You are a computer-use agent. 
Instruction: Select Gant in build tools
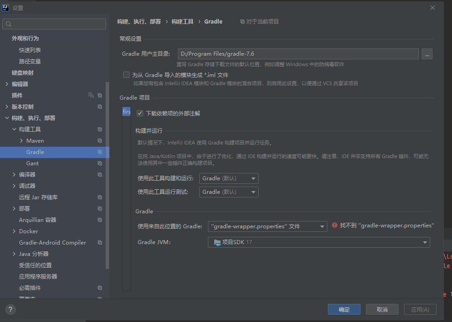point(32,163)
